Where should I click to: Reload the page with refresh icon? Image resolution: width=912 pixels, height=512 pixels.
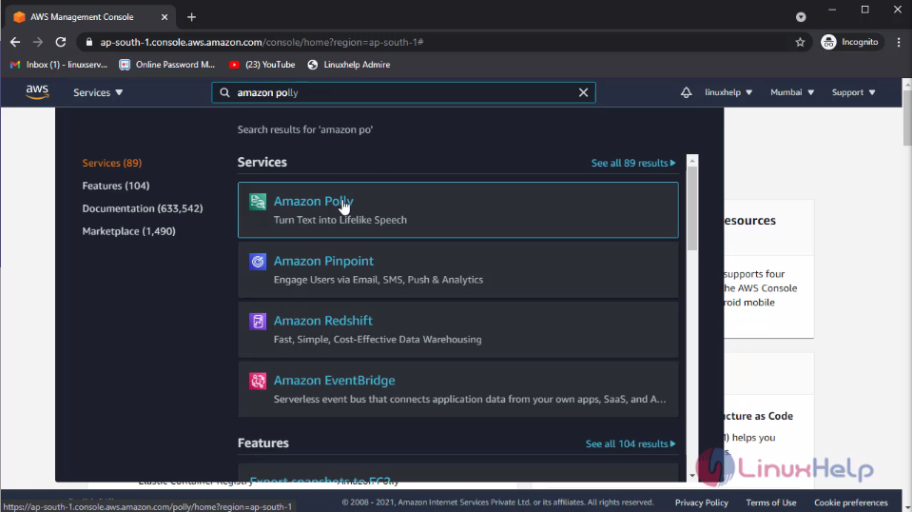(61, 42)
